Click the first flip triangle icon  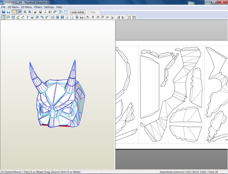tap(118, 17)
